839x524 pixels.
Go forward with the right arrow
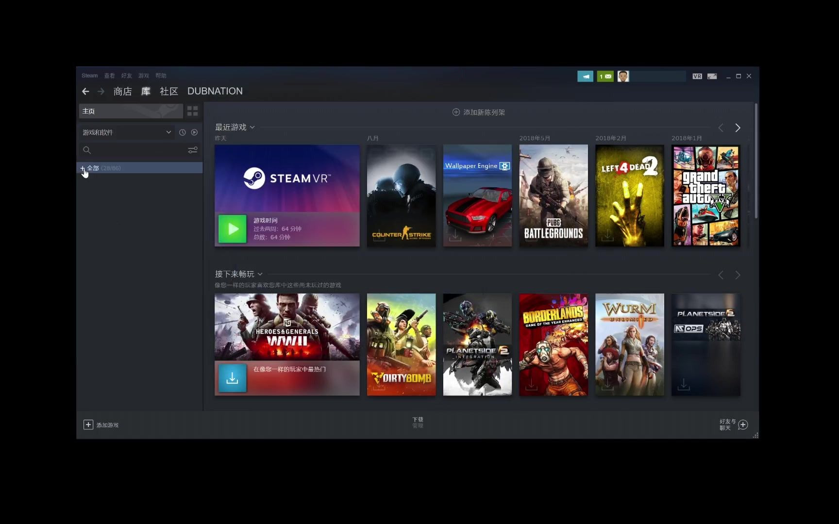coord(101,91)
